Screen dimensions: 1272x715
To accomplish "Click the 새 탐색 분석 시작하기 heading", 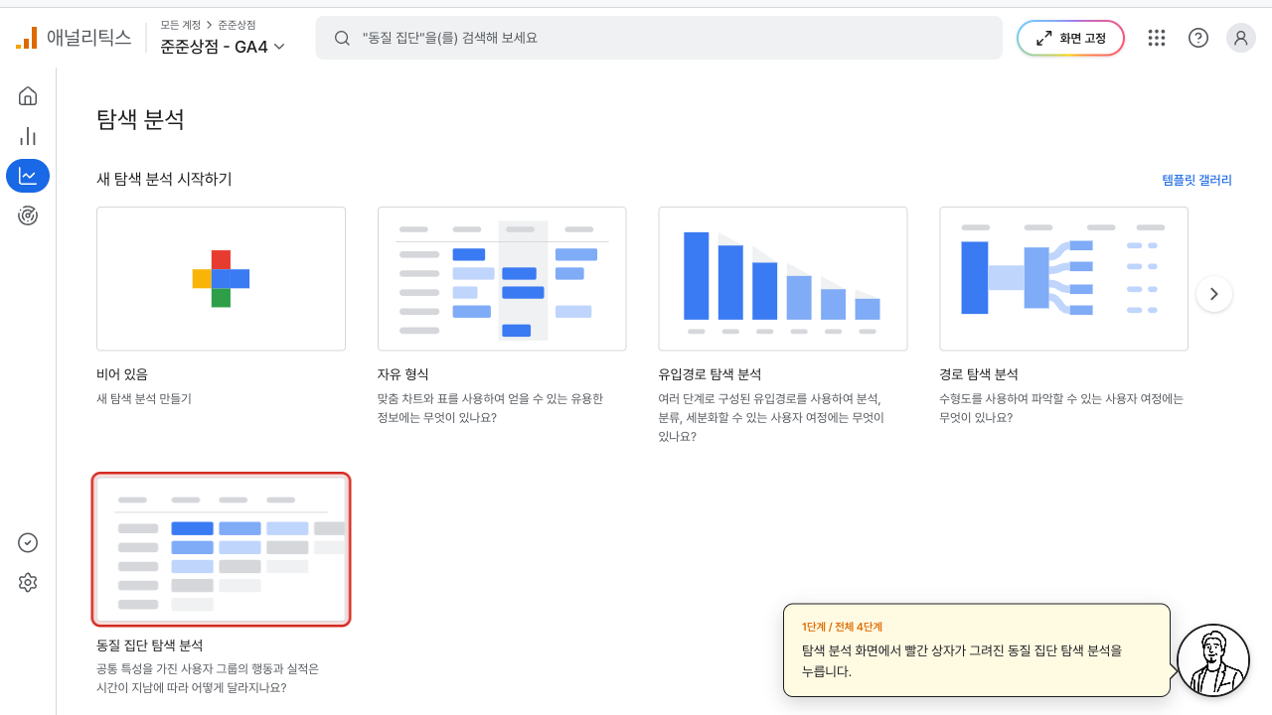I will (x=164, y=179).
